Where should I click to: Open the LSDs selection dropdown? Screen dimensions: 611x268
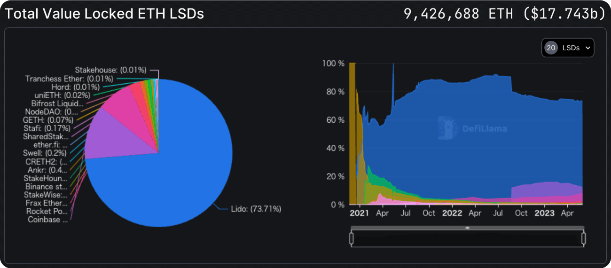click(568, 47)
